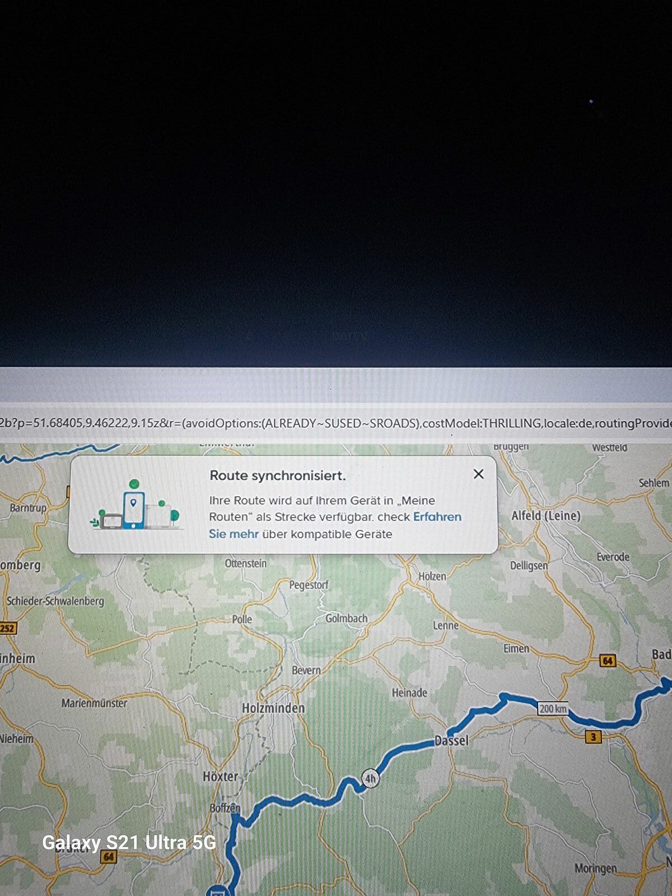Select the Holzminden town label
Screen dimensions: 672x896
click(273, 708)
